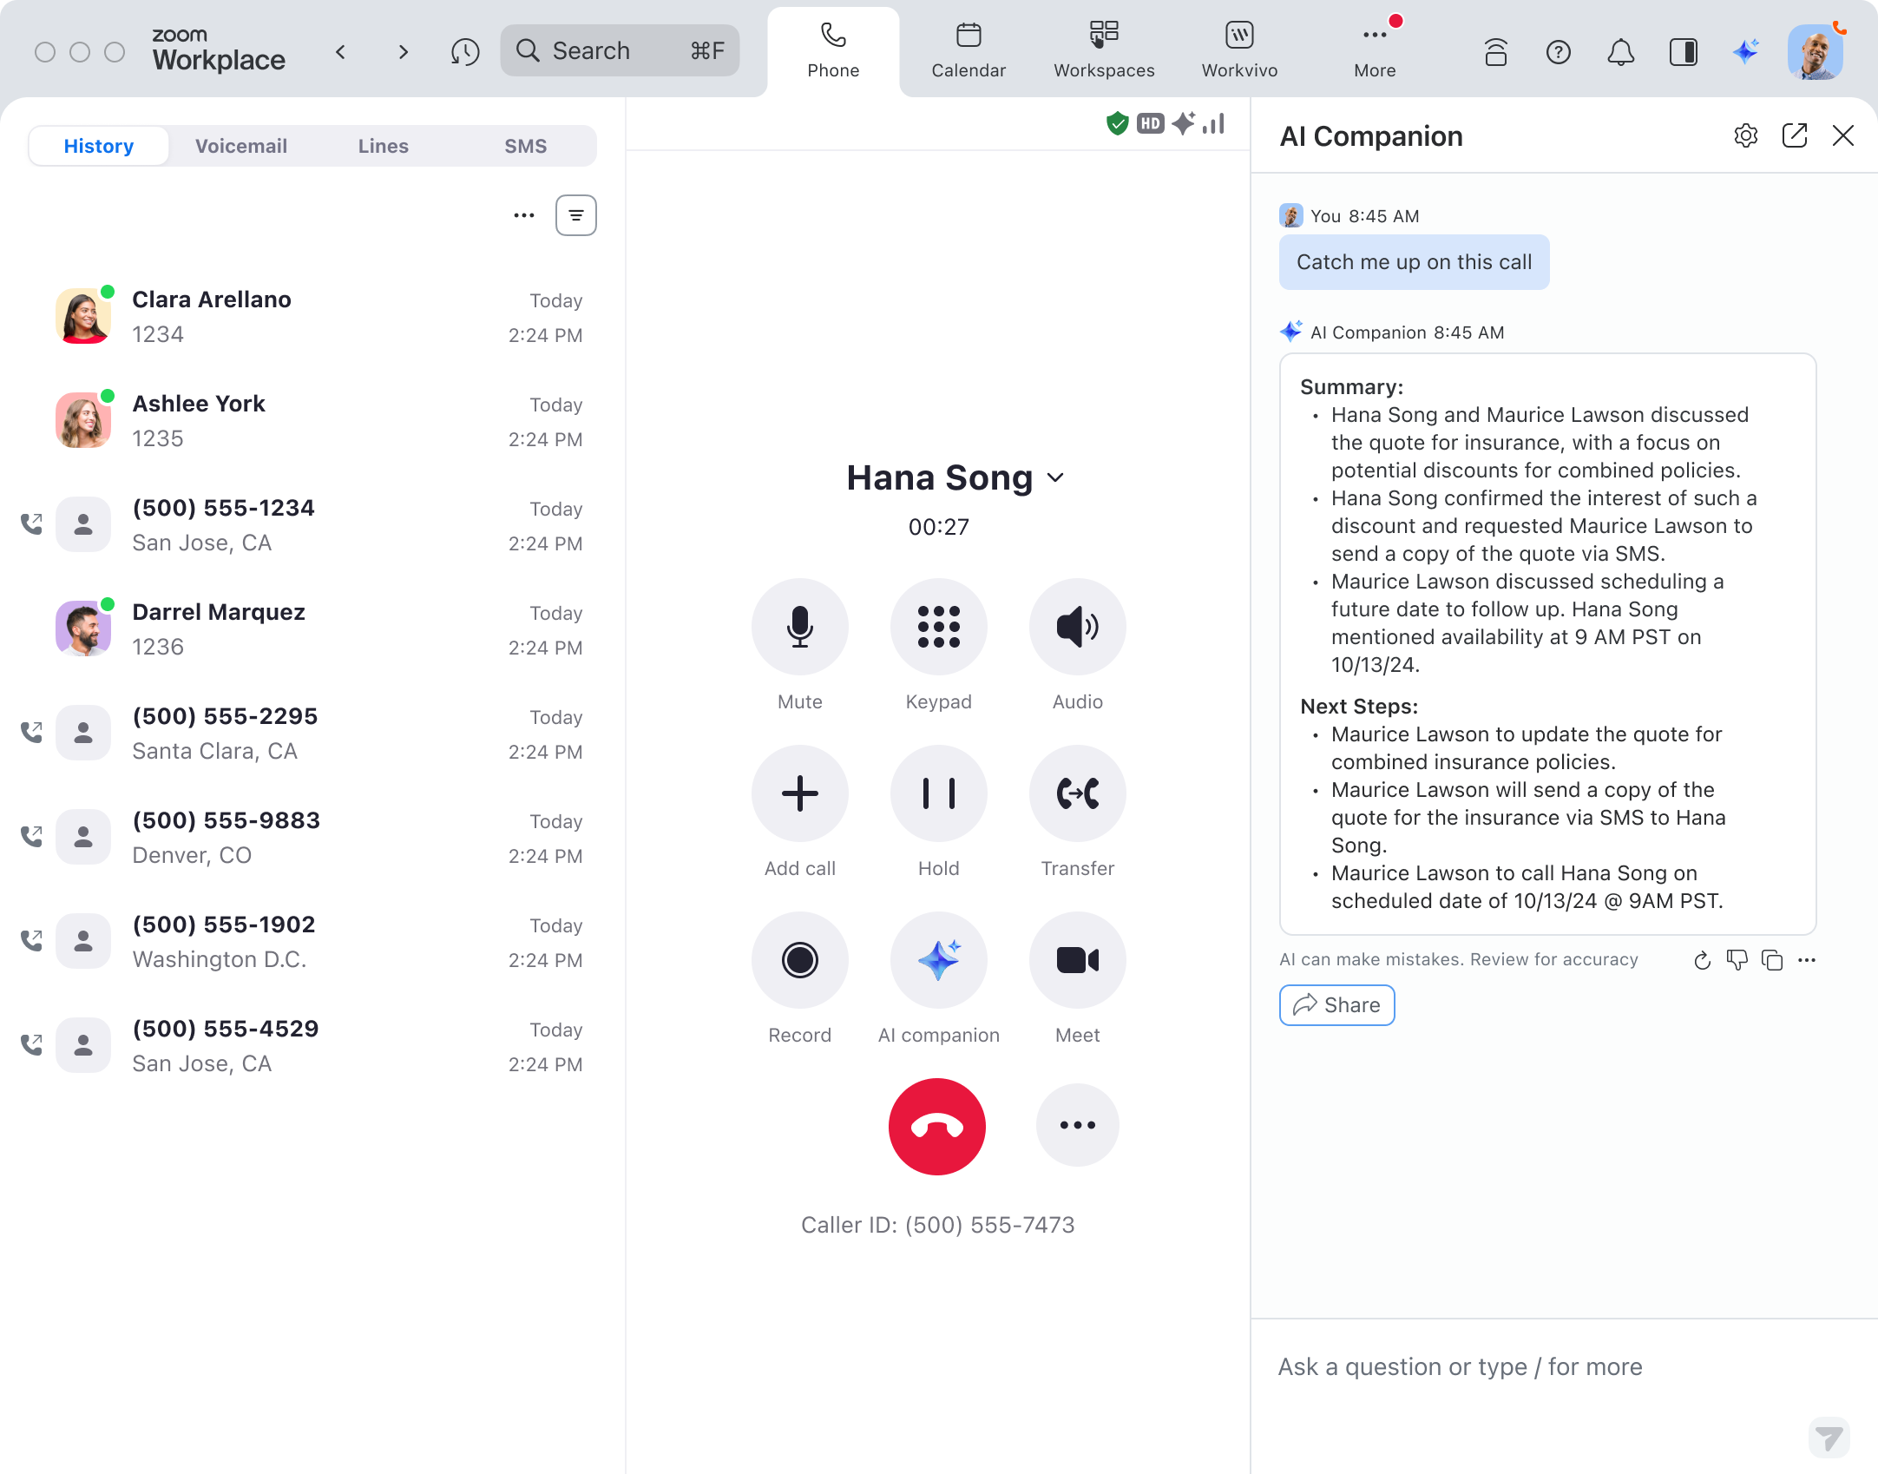Open the Calendar tab

(968, 50)
